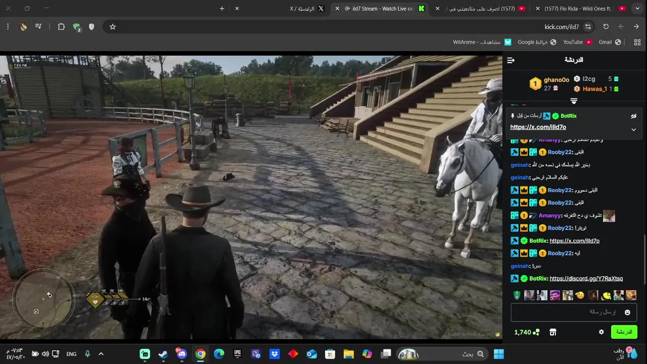The height and width of the screenshot is (364, 647).
Task: Select top gifter ghano0o
Action: click(x=556, y=80)
